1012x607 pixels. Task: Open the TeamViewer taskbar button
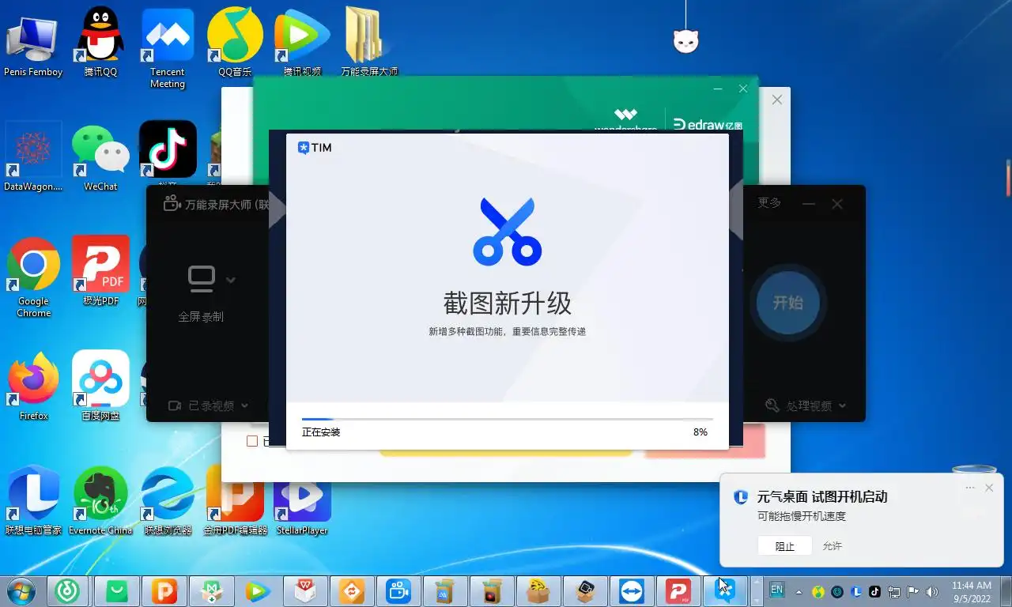[x=632, y=590]
